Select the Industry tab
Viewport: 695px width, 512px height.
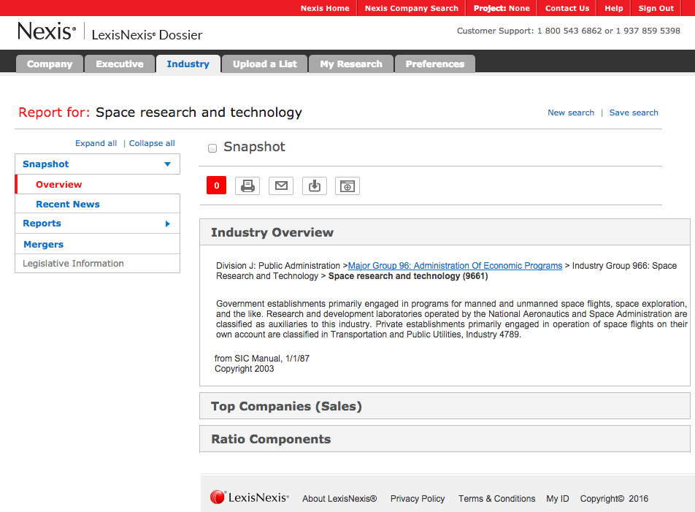coord(188,64)
